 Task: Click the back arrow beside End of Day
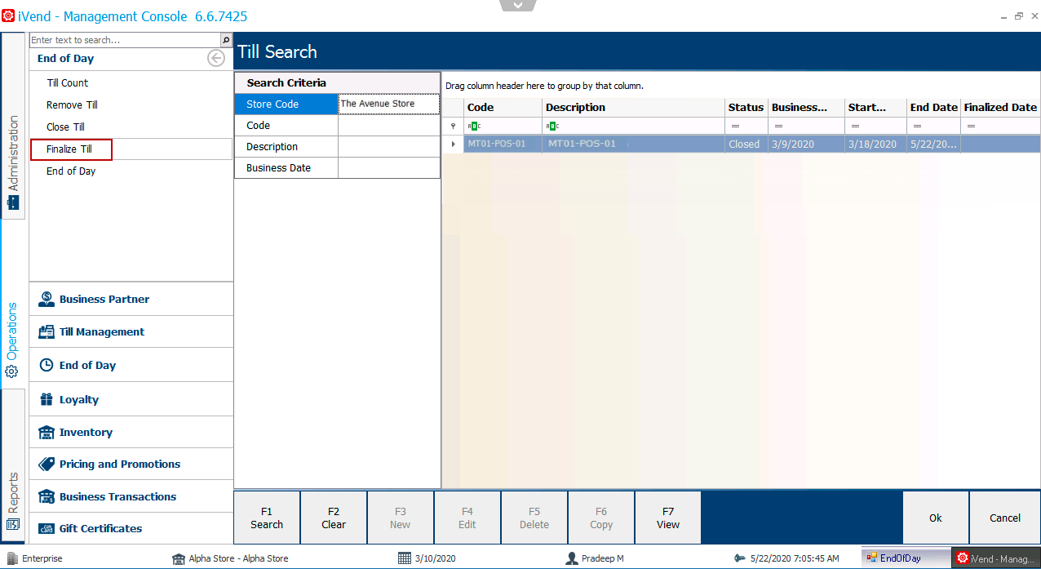(216, 58)
